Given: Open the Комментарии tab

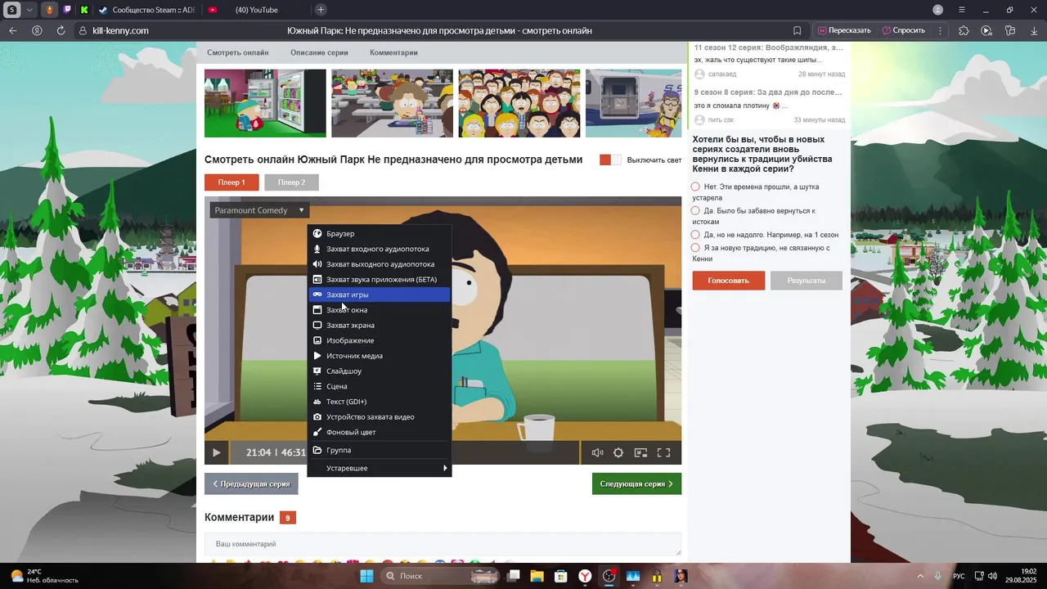Looking at the screenshot, I should [393, 52].
